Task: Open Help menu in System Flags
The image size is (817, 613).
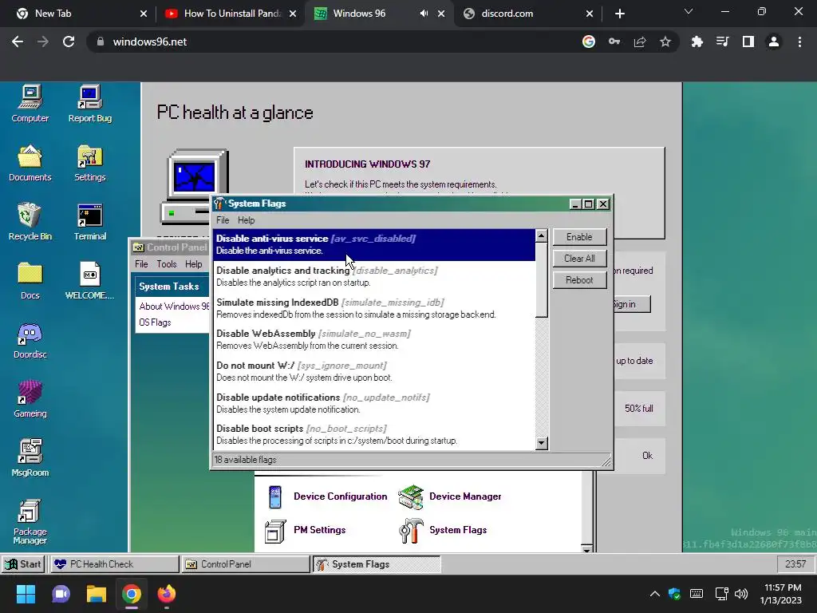Action: coord(246,220)
